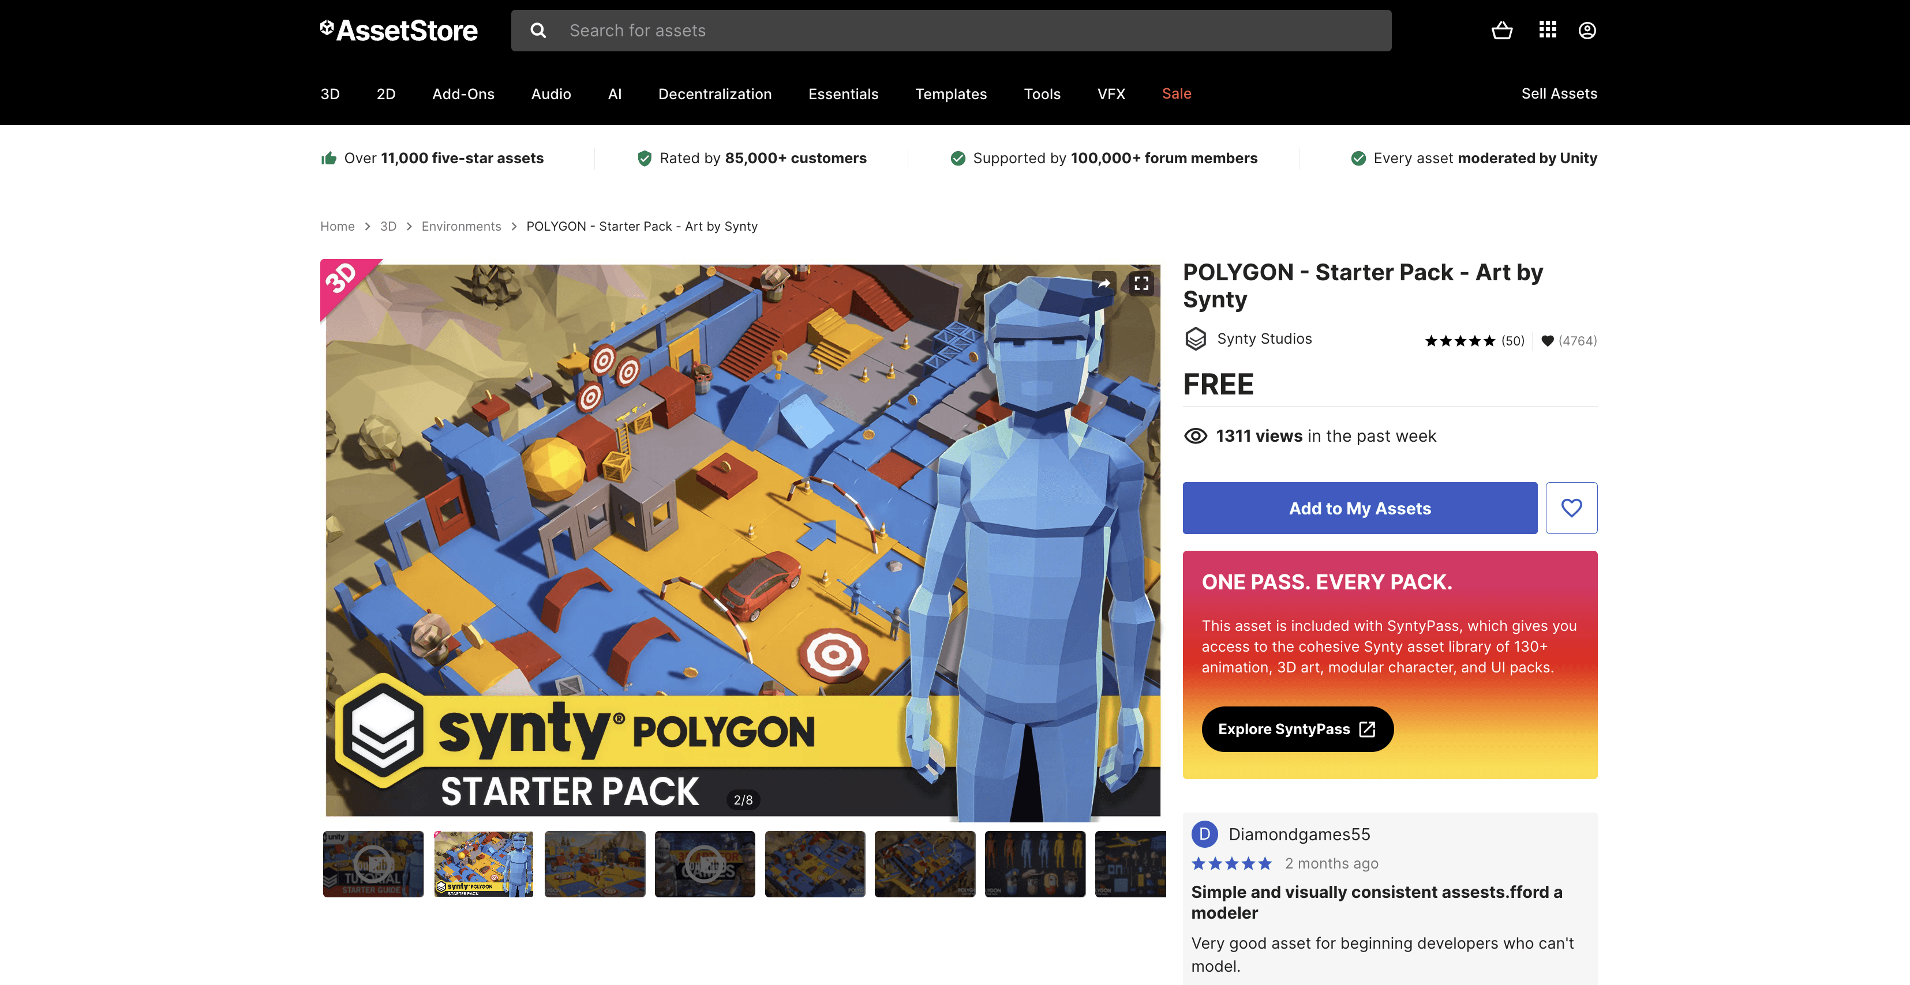Expand preview image to fullscreen
This screenshot has height=985, width=1910.
point(1141,283)
